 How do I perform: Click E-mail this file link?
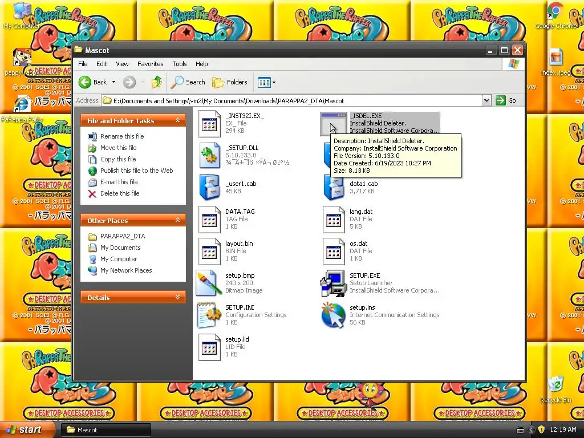119,182
